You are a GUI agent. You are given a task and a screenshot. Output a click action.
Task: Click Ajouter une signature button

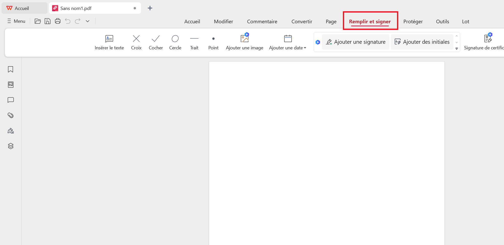point(356,42)
